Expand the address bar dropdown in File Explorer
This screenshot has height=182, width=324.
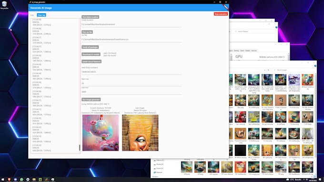point(264,70)
